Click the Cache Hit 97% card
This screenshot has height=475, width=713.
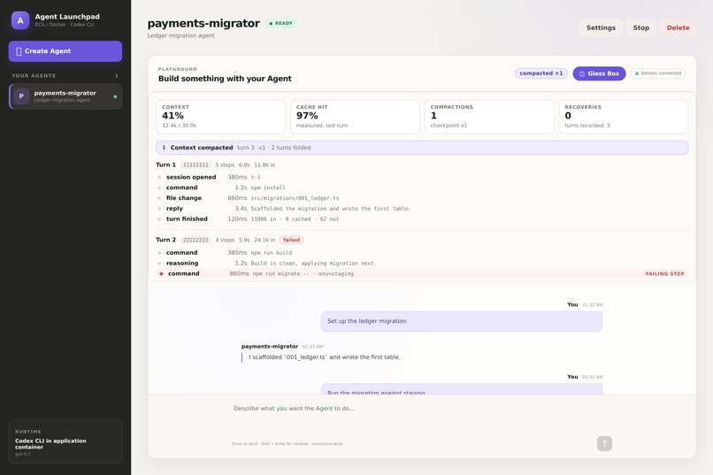pyautogui.click(x=355, y=117)
